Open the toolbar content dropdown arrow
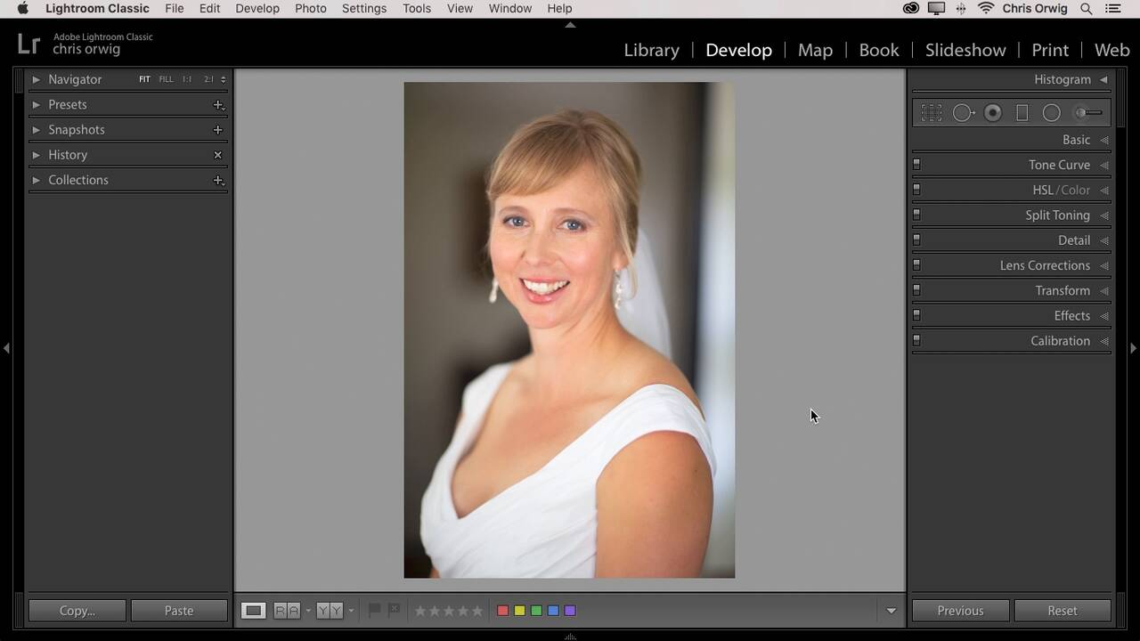The height and width of the screenshot is (641, 1140). click(x=891, y=611)
